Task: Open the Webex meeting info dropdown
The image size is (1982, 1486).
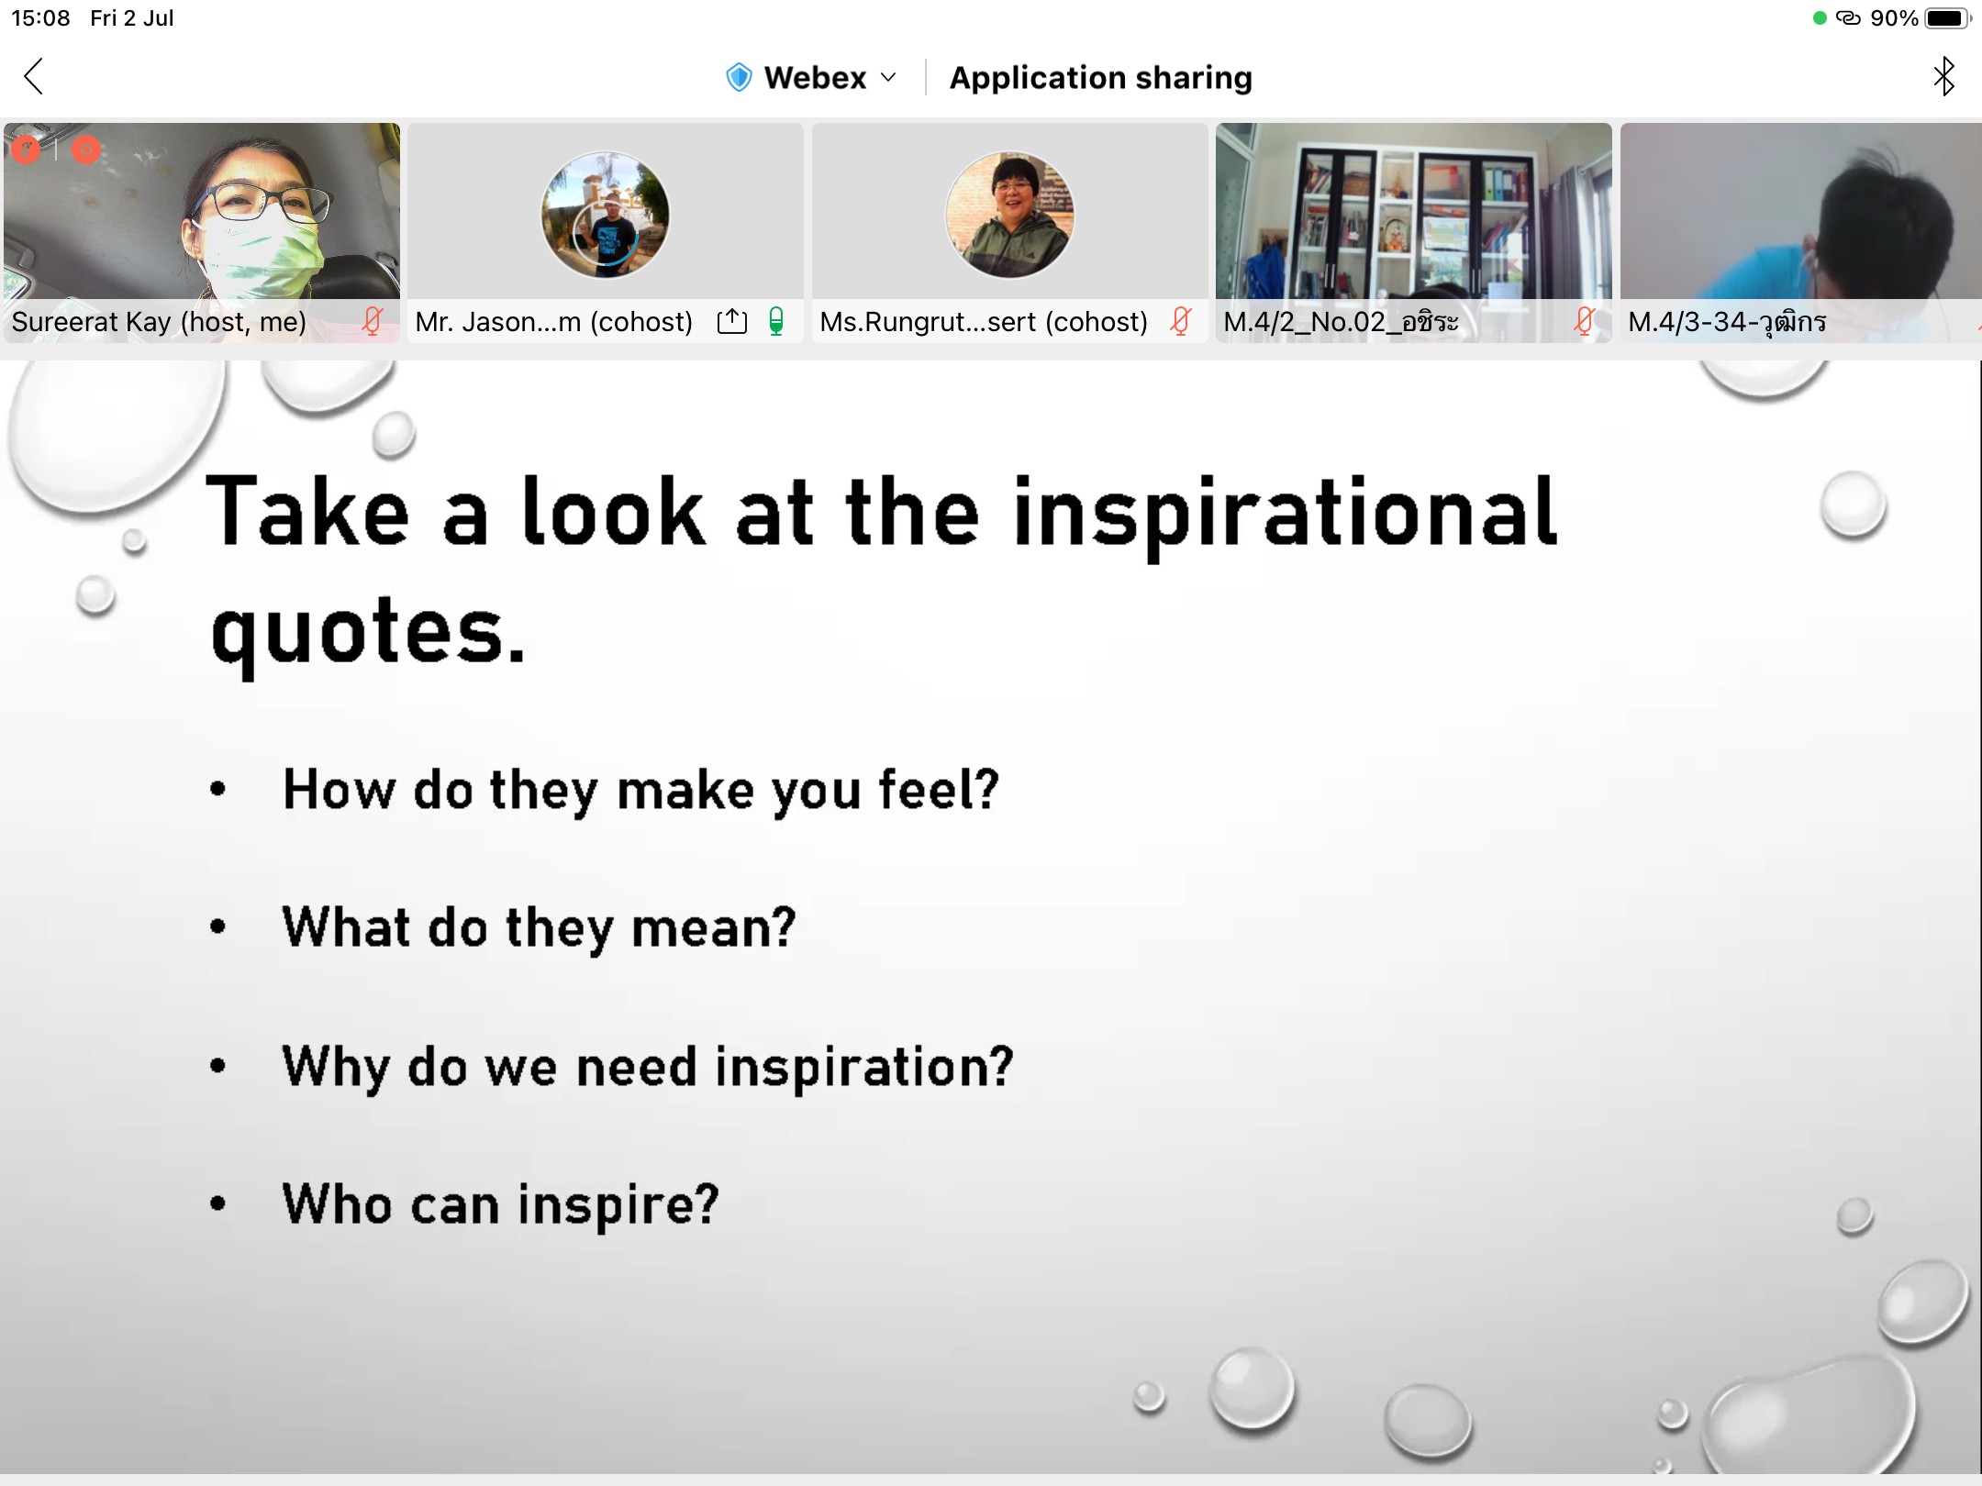Action: click(x=888, y=77)
